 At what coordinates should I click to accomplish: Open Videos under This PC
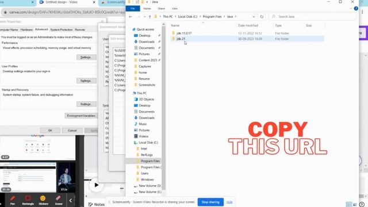coord(143,136)
